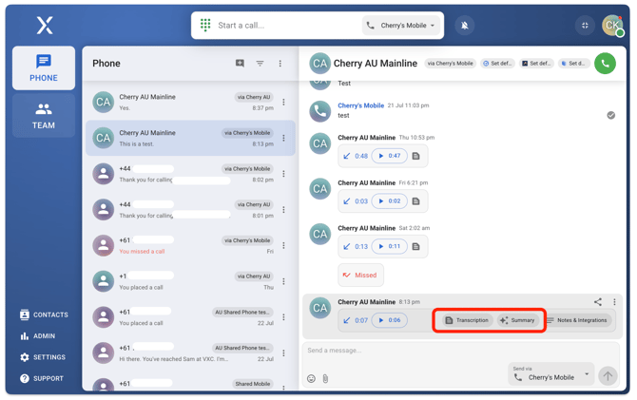Open the Send via Cherry's Mobile dropdown
This screenshot has height=400, width=637.
(553, 377)
